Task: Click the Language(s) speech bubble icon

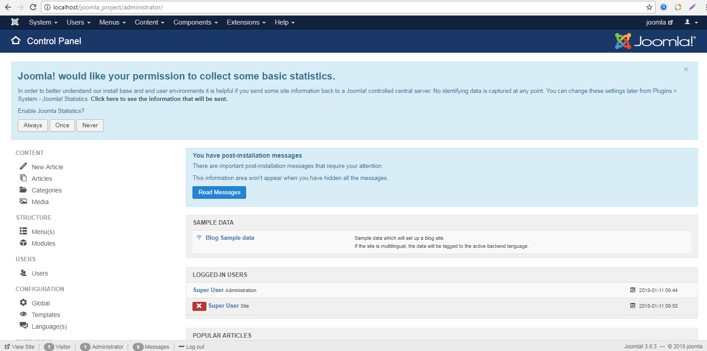Action: (x=24, y=326)
